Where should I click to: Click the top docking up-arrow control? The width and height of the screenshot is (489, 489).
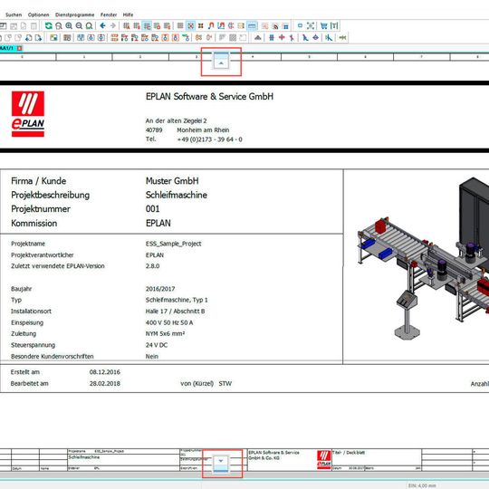pos(221,62)
